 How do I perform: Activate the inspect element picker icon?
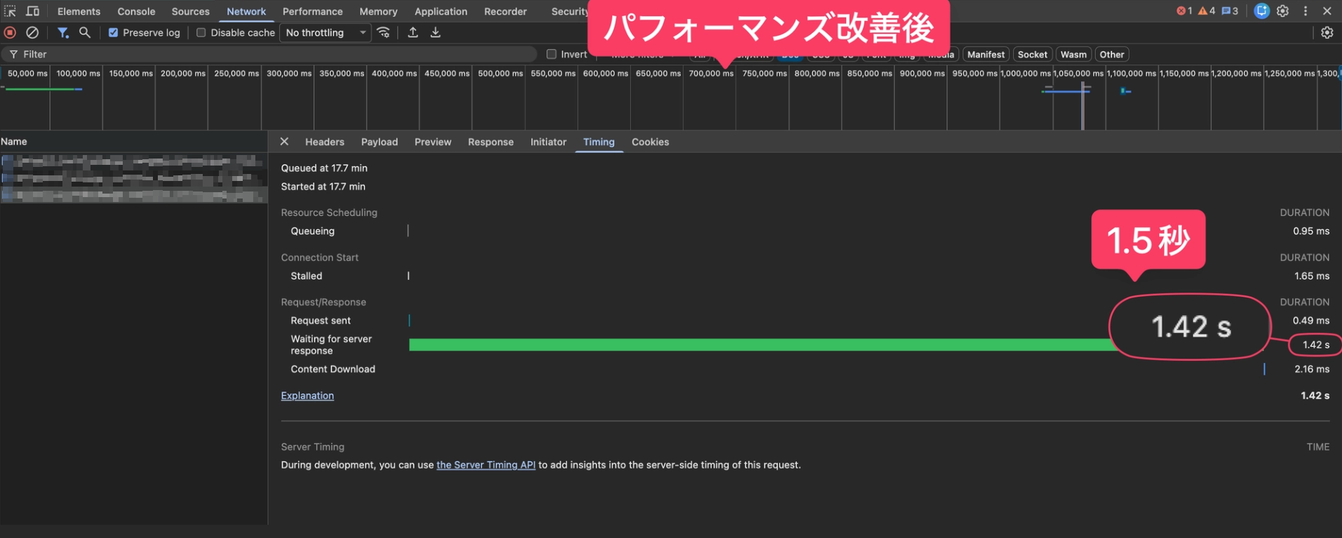pyautogui.click(x=10, y=11)
